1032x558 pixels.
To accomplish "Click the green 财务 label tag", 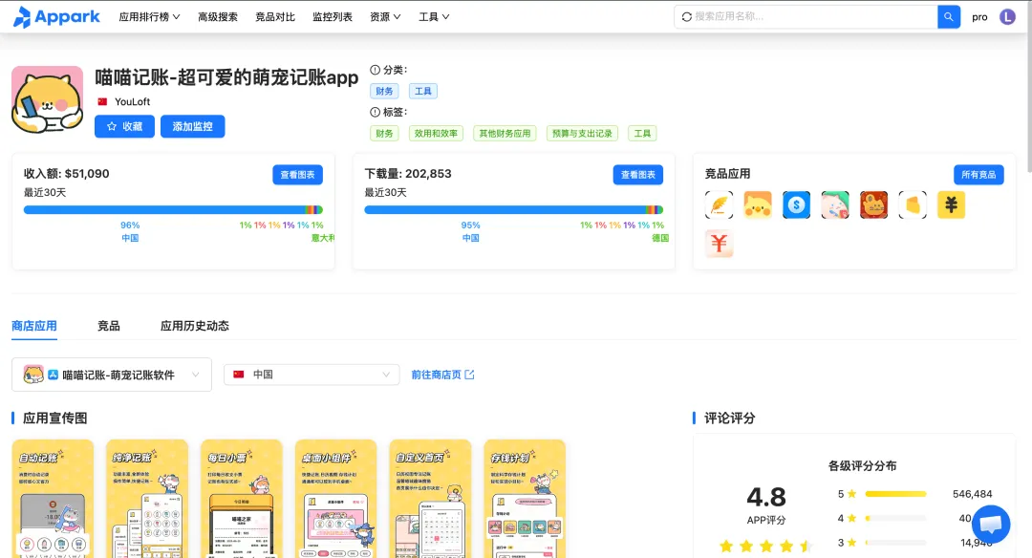I will coord(384,133).
